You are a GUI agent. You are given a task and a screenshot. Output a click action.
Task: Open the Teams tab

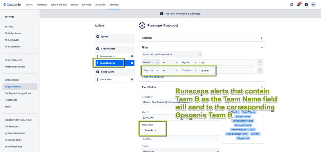[74, 5]
